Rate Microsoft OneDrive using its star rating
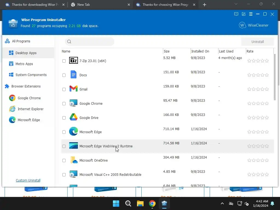The width and height of the screenshot is (280, 210). [258, 160]
